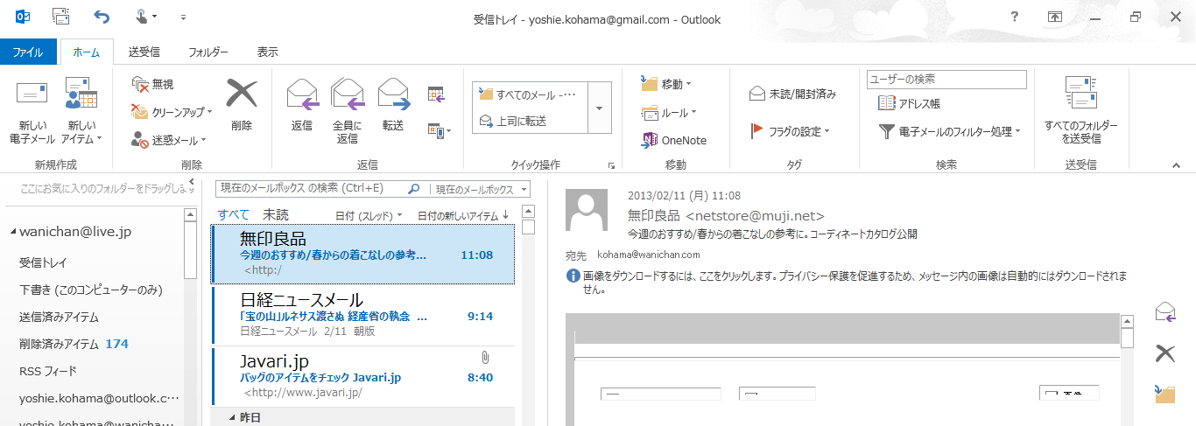Viewport: 1196px width, 426px height.
Task: Open the more reply options icon dropdown
Action: (x=440, y=130)
